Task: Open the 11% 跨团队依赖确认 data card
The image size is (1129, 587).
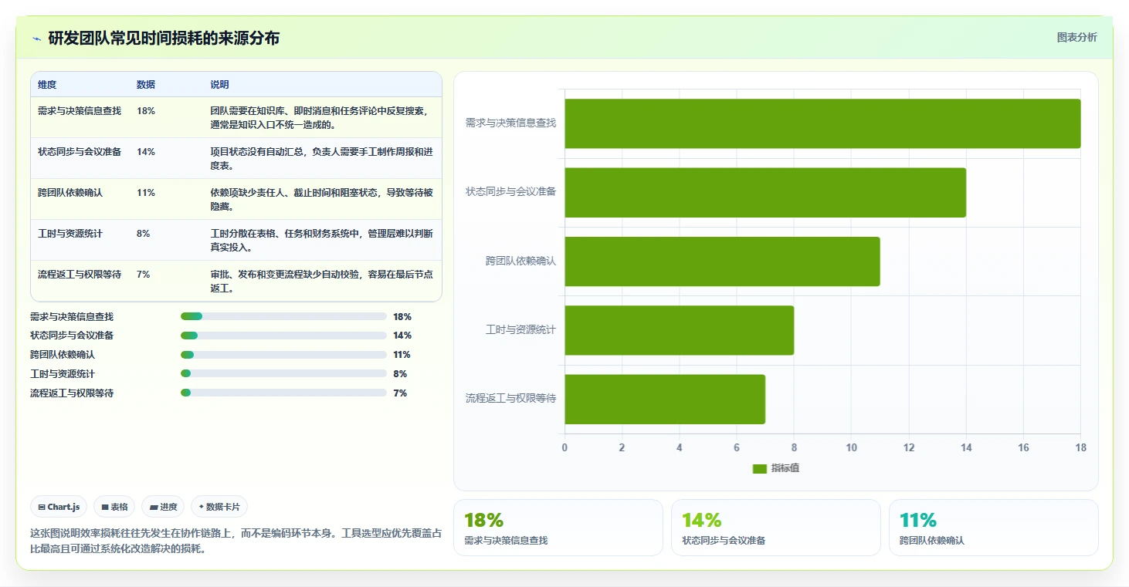Action: coord(993,528)
